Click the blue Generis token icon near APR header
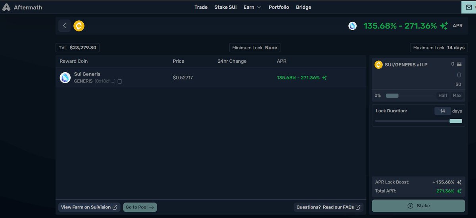Viewport: 476px width, 218px height. tap(353, 26)
